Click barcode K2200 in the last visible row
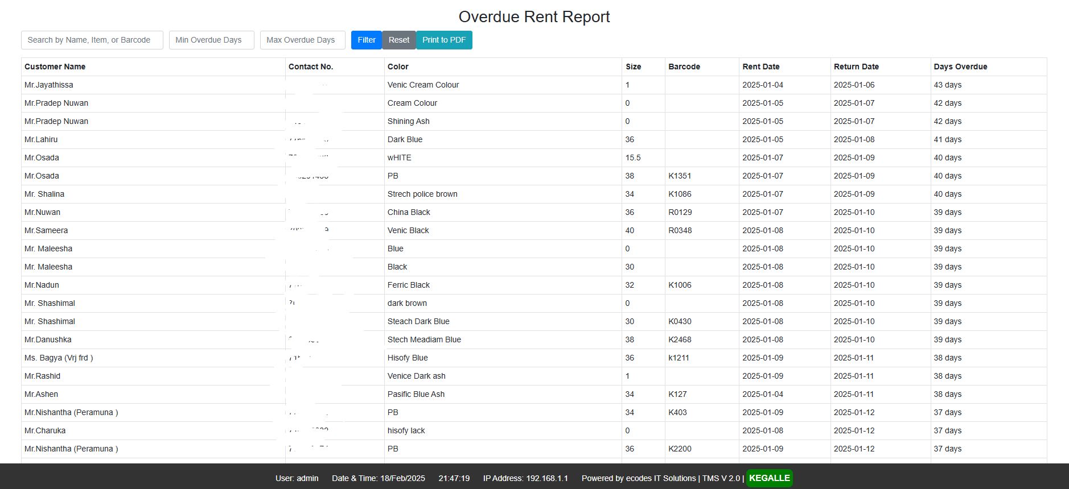The height and width of the screenshot is (489, 1069). pos(680,449)
